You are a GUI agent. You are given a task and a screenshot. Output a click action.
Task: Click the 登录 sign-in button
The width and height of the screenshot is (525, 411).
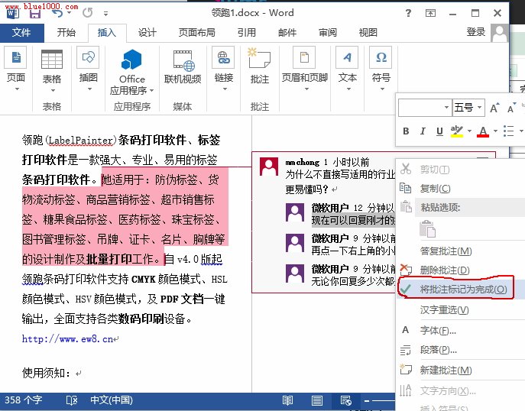tap(475, 32)
